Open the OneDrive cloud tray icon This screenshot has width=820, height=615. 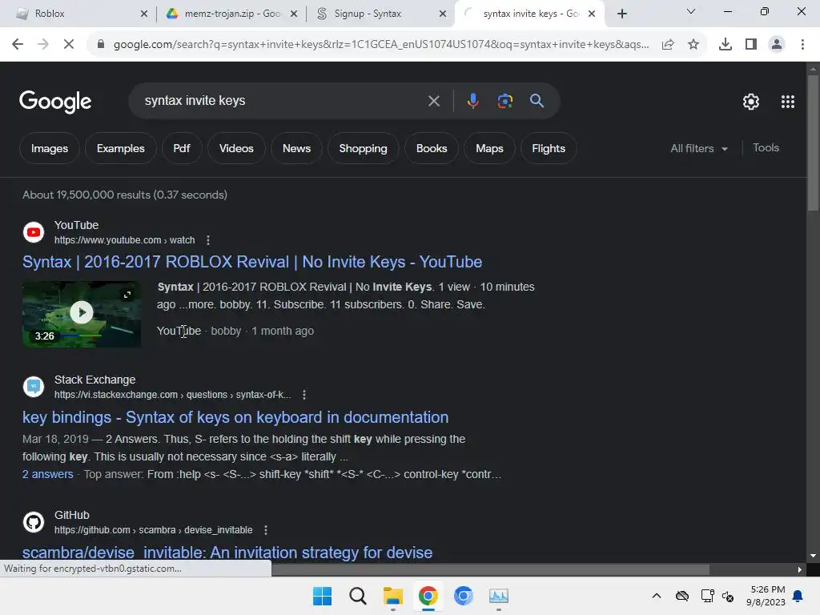[682, 596]
